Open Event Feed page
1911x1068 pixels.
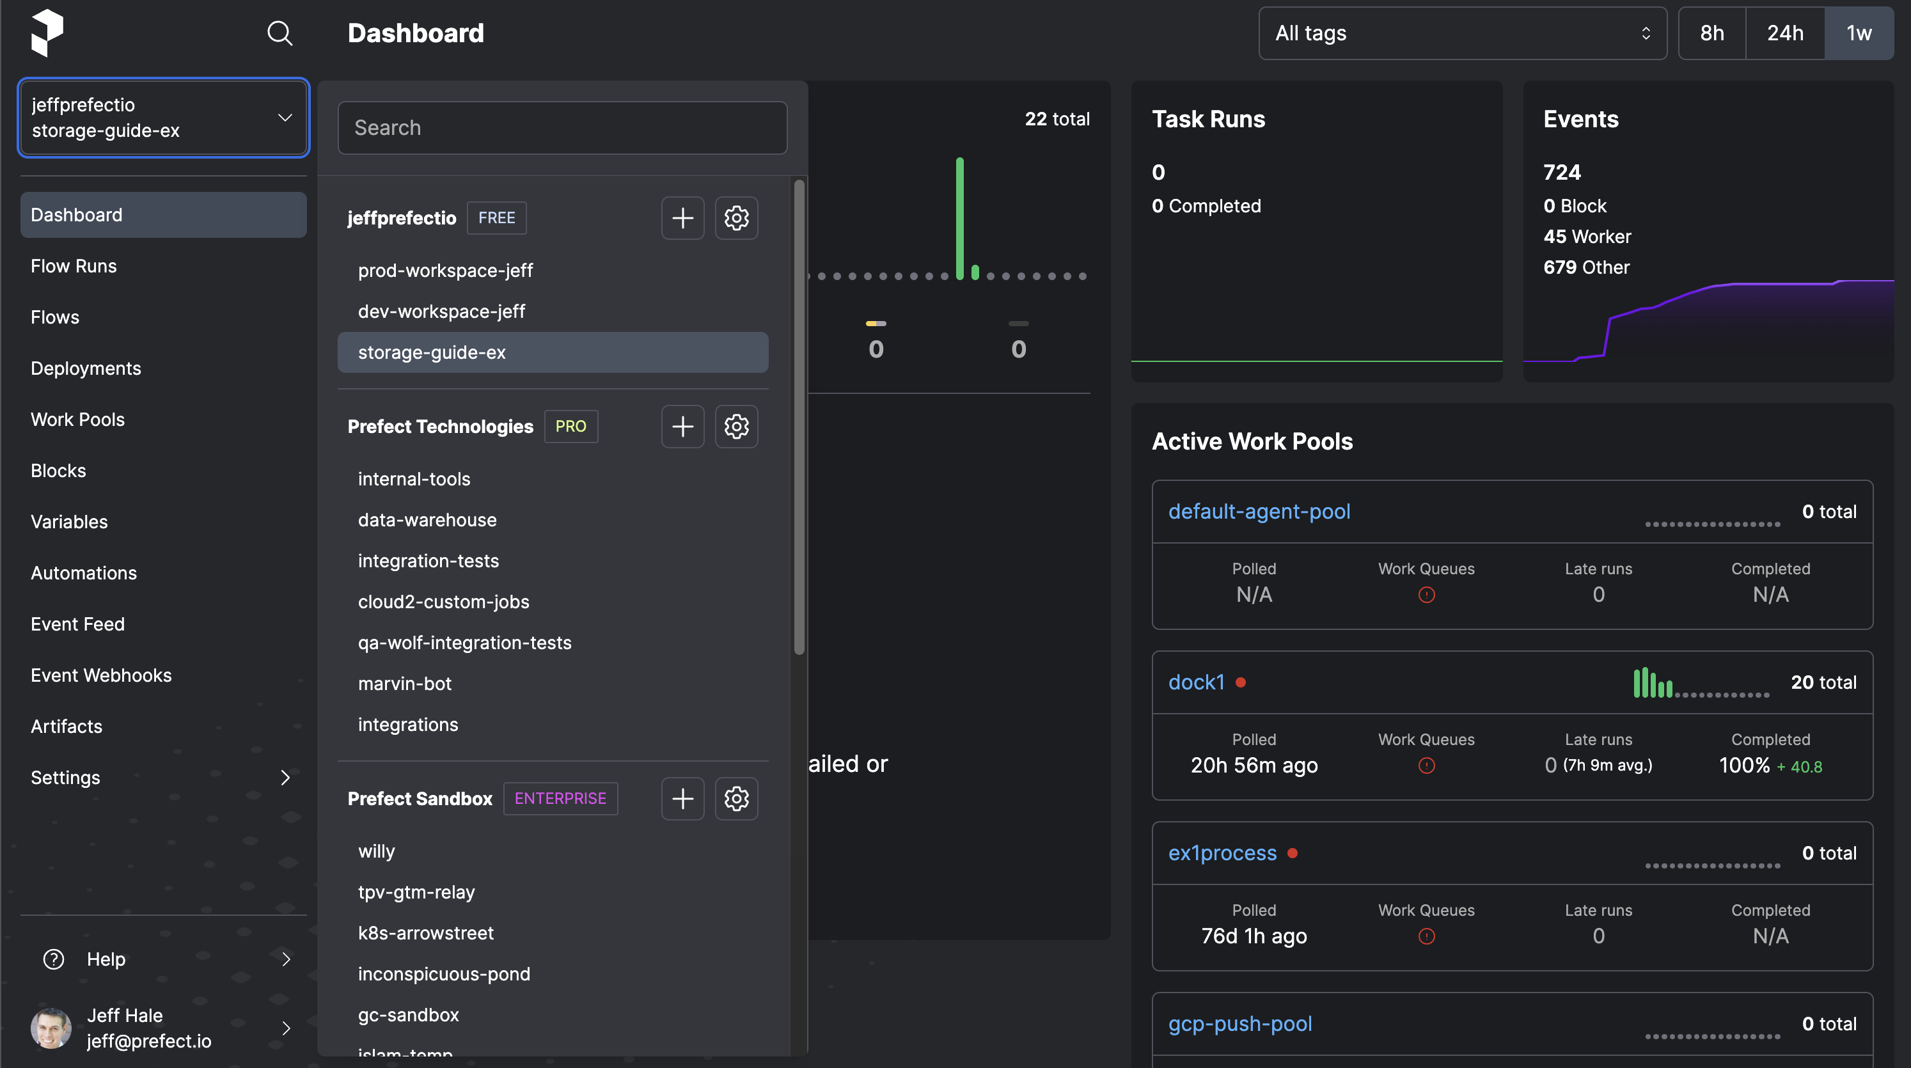click(x=163, y=624)
